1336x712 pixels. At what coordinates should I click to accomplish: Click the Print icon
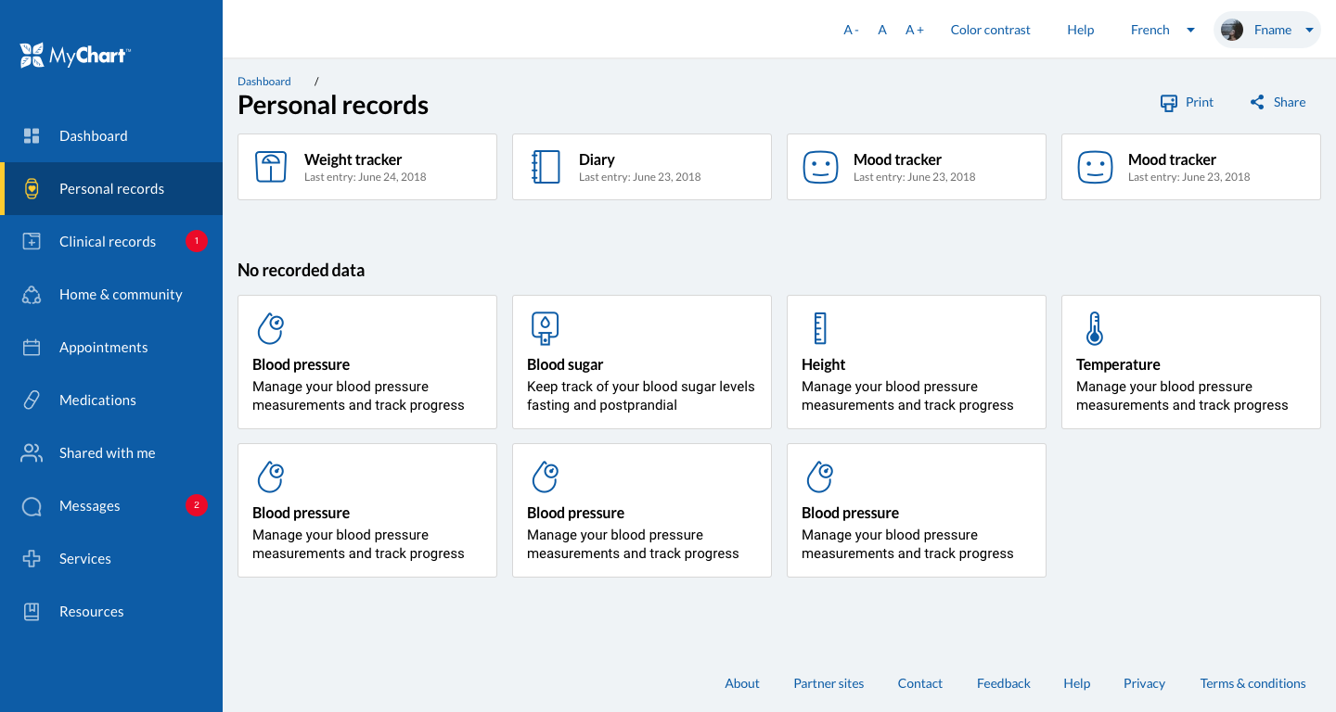click(1169, 102)
